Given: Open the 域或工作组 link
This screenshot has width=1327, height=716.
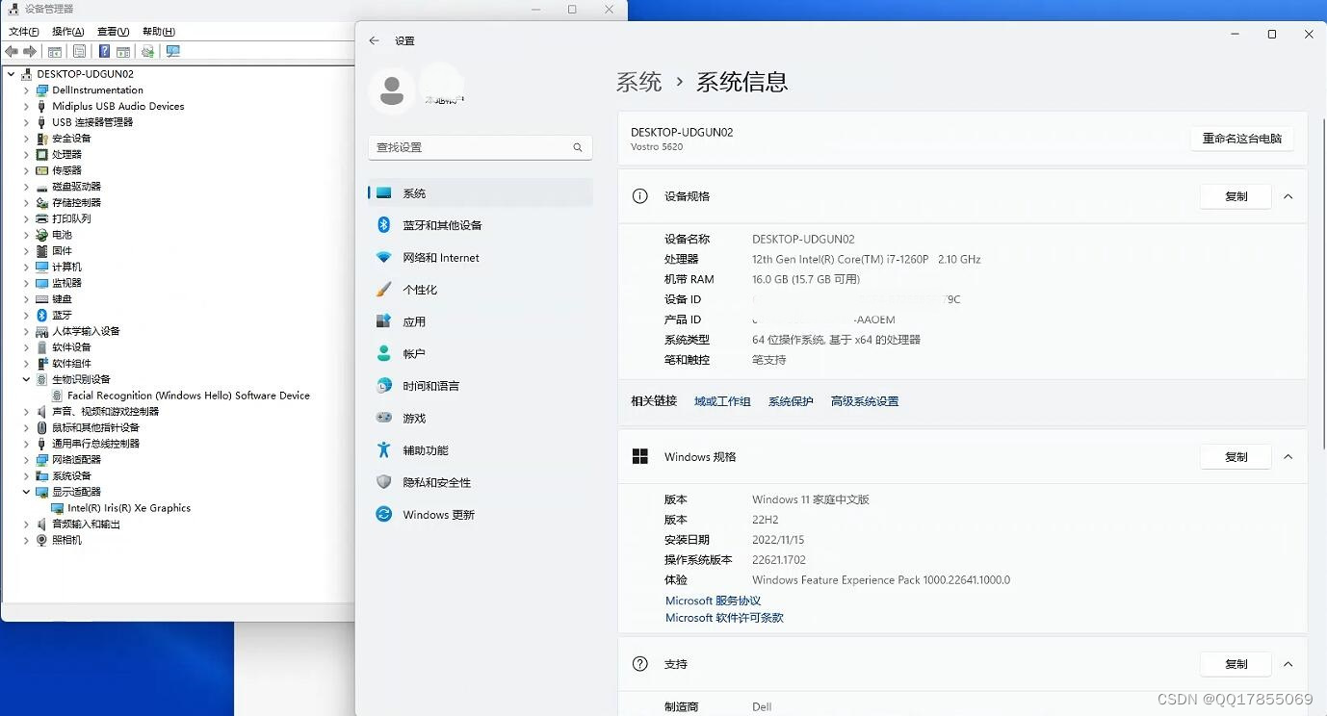Looking at the screenshot, I should (722, 401).
